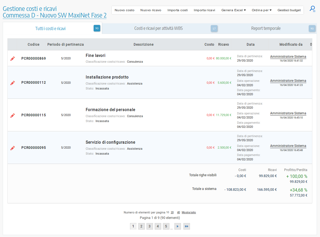Click Importa costi
This screenshot has width=320, height=237.
[x=178, y=10]
